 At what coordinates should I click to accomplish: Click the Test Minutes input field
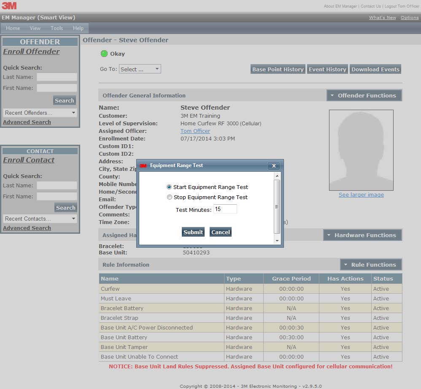tap(225, 209)
